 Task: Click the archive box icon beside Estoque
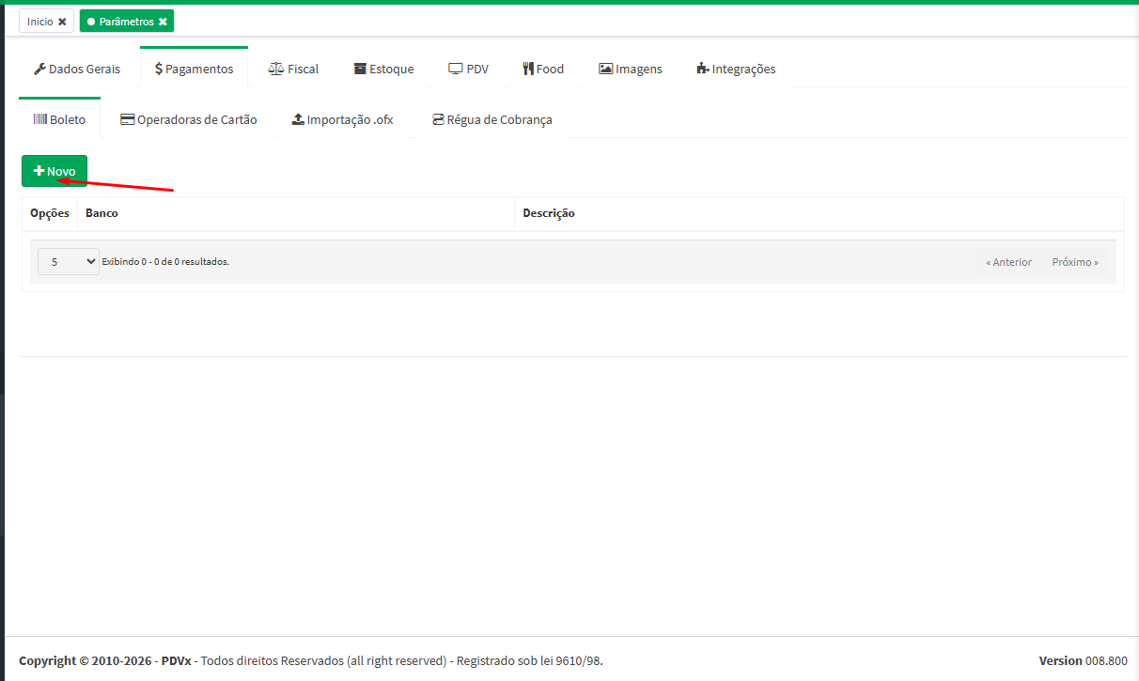pos(360,69)
